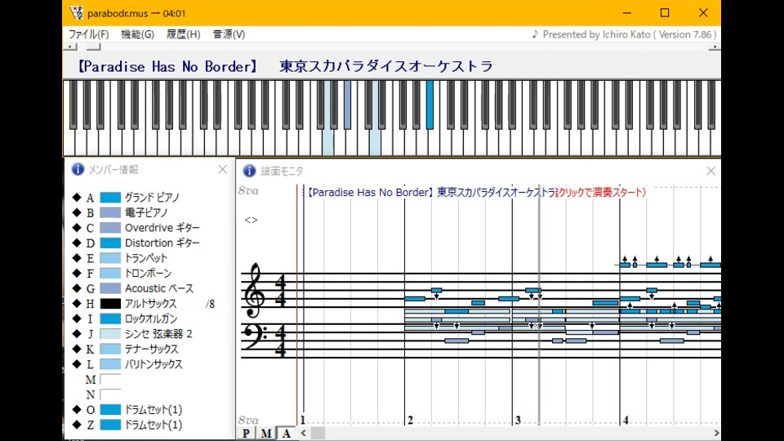Viewport: 784px width, 441px height.
Task: Toggle member I diamond marker
Action: point(77,318)
